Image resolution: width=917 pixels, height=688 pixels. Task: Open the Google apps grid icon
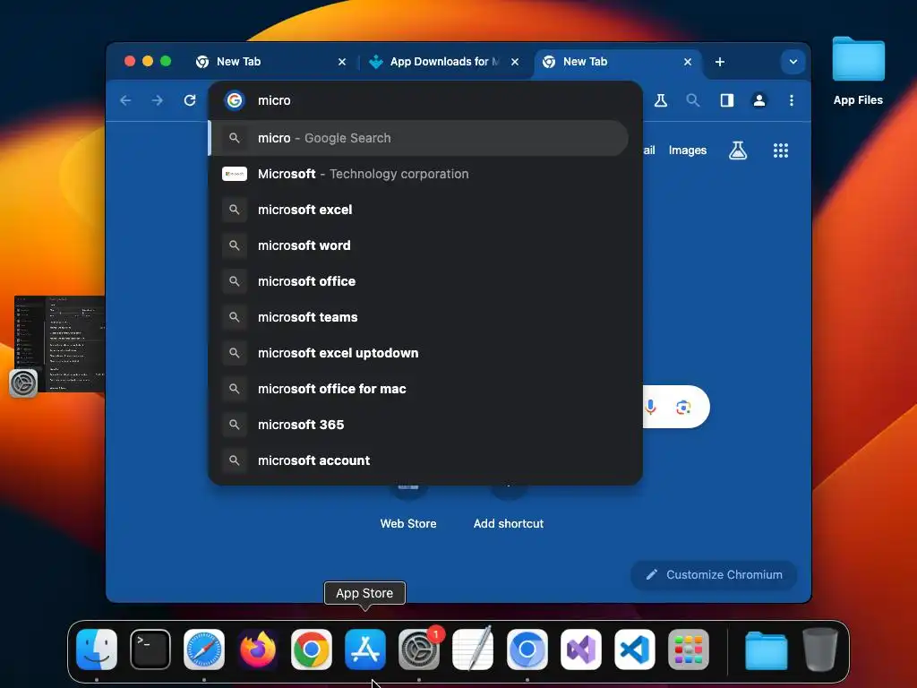tap(781, 150)
